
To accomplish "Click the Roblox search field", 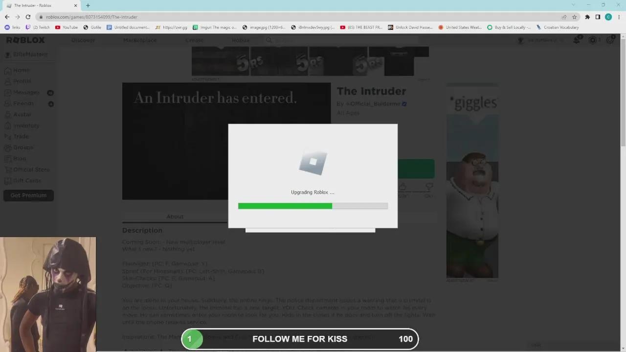I will (342, 40).
